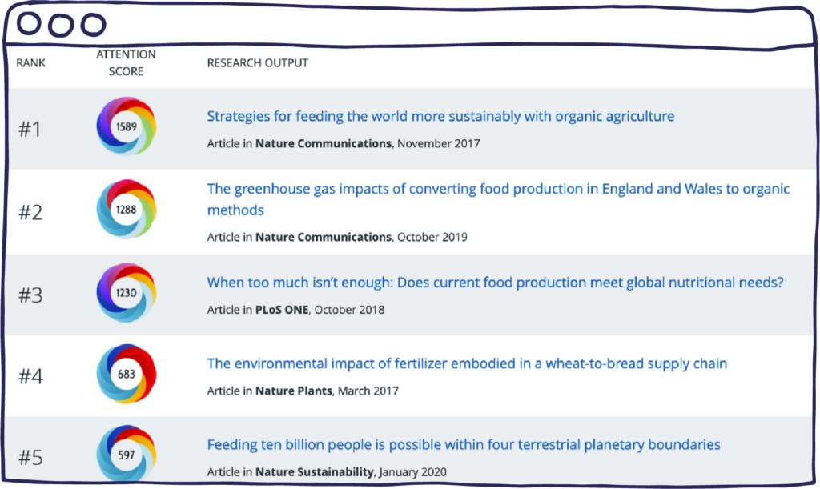Click the middle window circle in title bar
Viewport: 820px width, 489px height.
point(61,25)
